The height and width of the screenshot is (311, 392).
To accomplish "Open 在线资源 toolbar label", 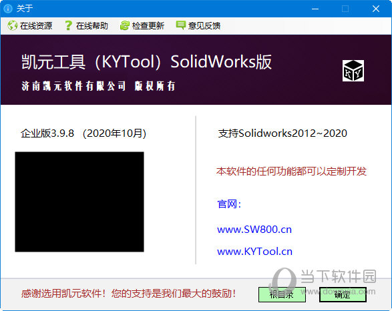I will coord(36,26).
